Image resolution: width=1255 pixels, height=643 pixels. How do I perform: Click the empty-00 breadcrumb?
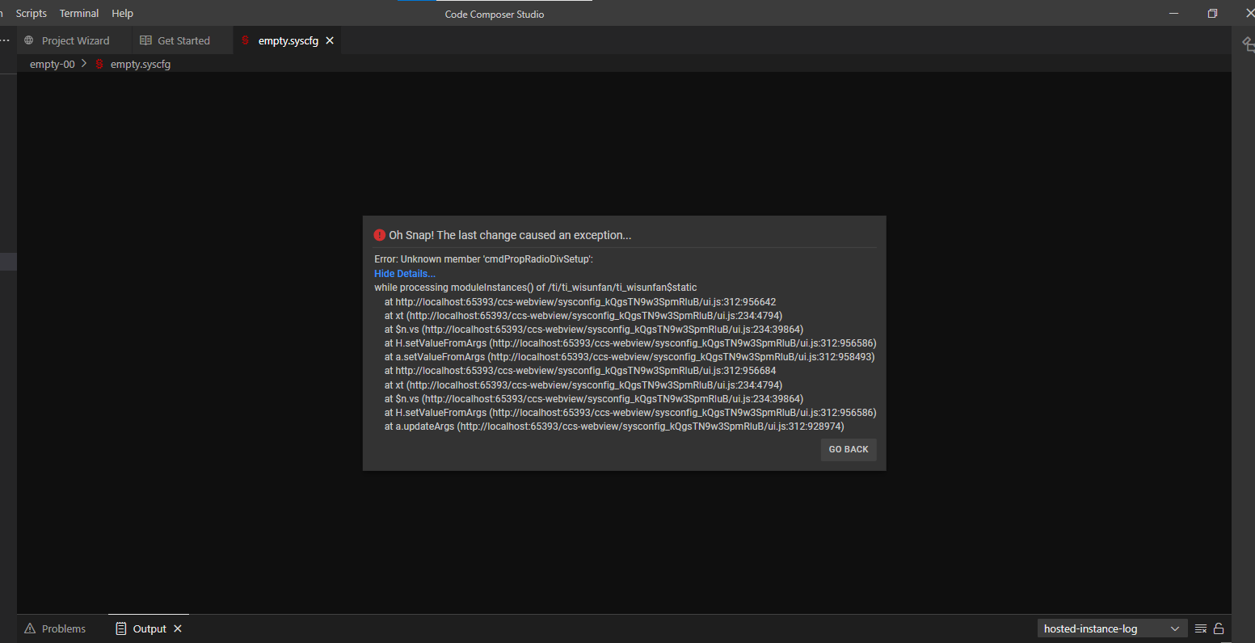[53, 64]
